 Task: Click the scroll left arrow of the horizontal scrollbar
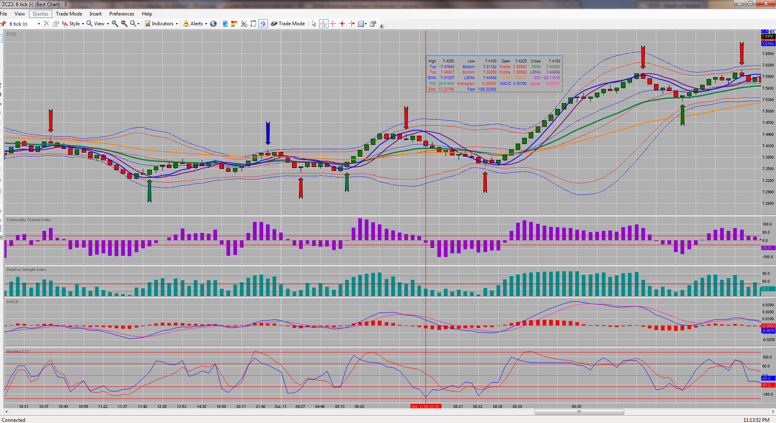coord(7,412)
